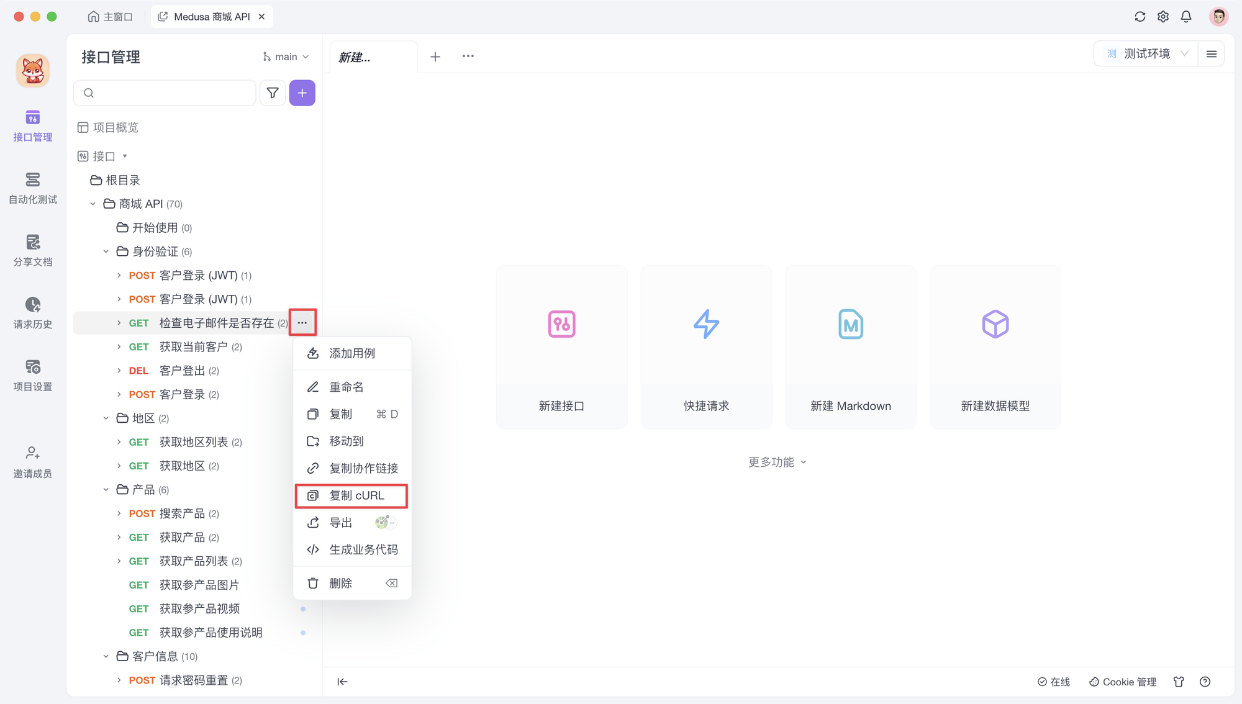The image size is (1242, 704).
Task: Click the refresh sync icon in title bar
Action: [1140, 17]
